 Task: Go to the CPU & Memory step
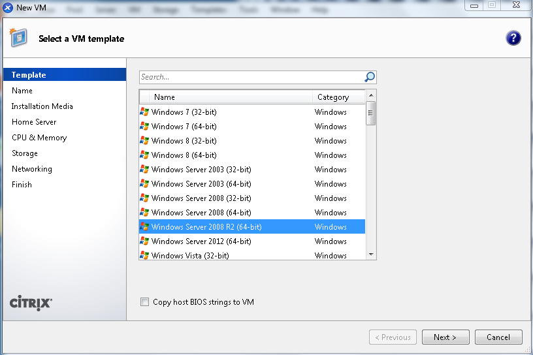tap(39, 138)
